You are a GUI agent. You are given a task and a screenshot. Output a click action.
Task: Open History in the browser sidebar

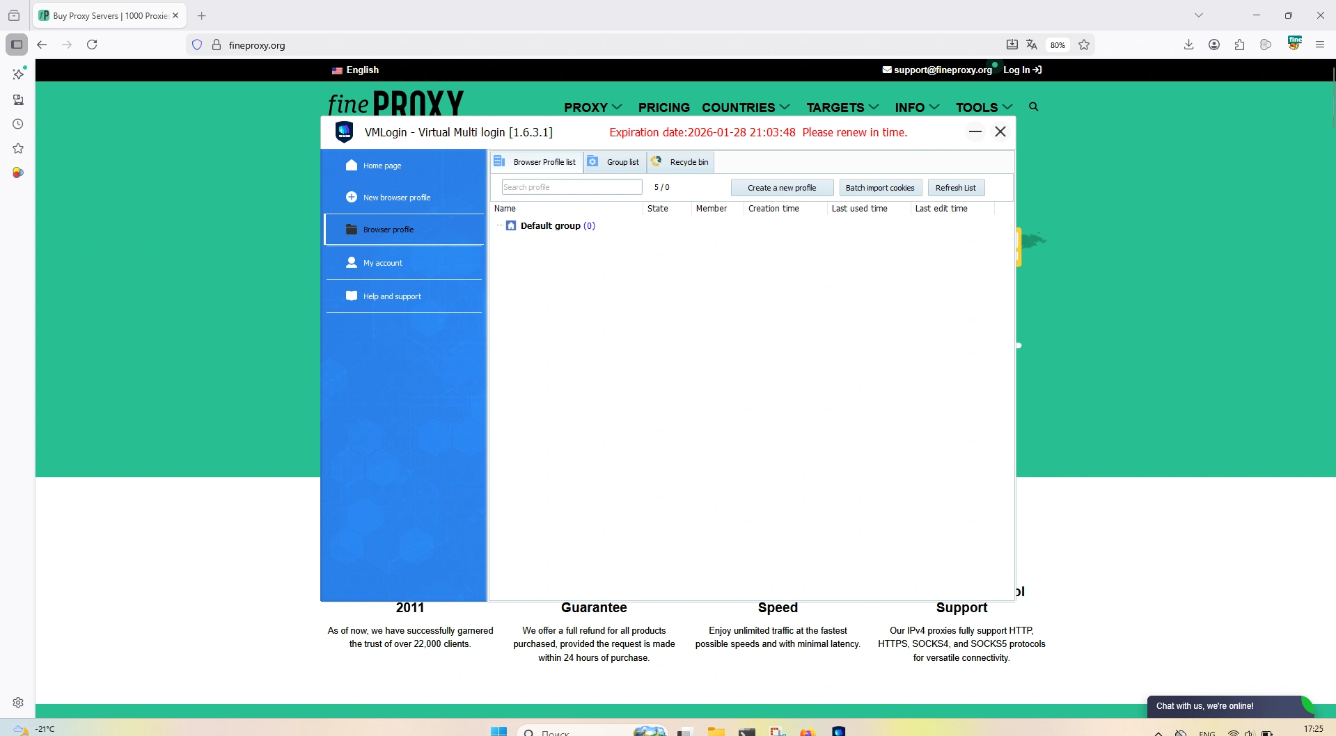pos(18,124)
